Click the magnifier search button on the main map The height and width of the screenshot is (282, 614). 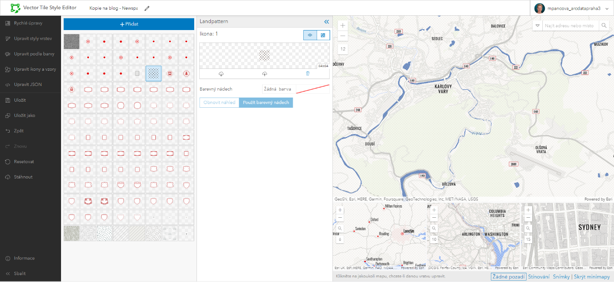click(x=604, y=26)
